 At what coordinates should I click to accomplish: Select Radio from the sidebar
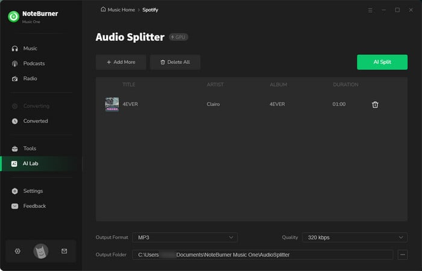tap(30, 78)
